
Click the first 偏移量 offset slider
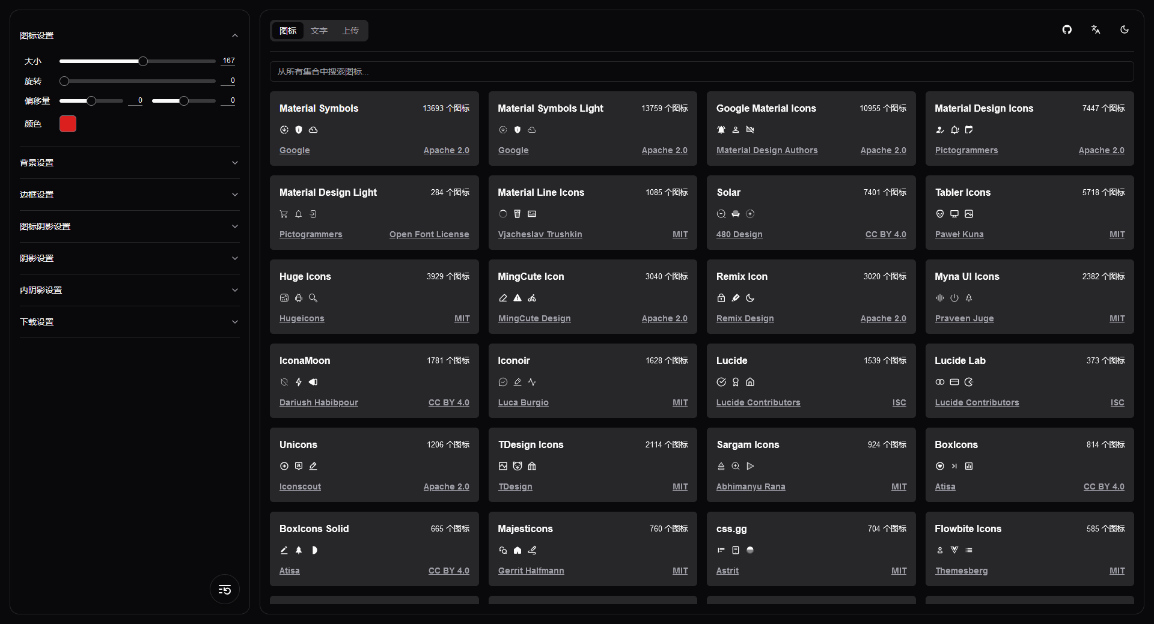(91, 101)
